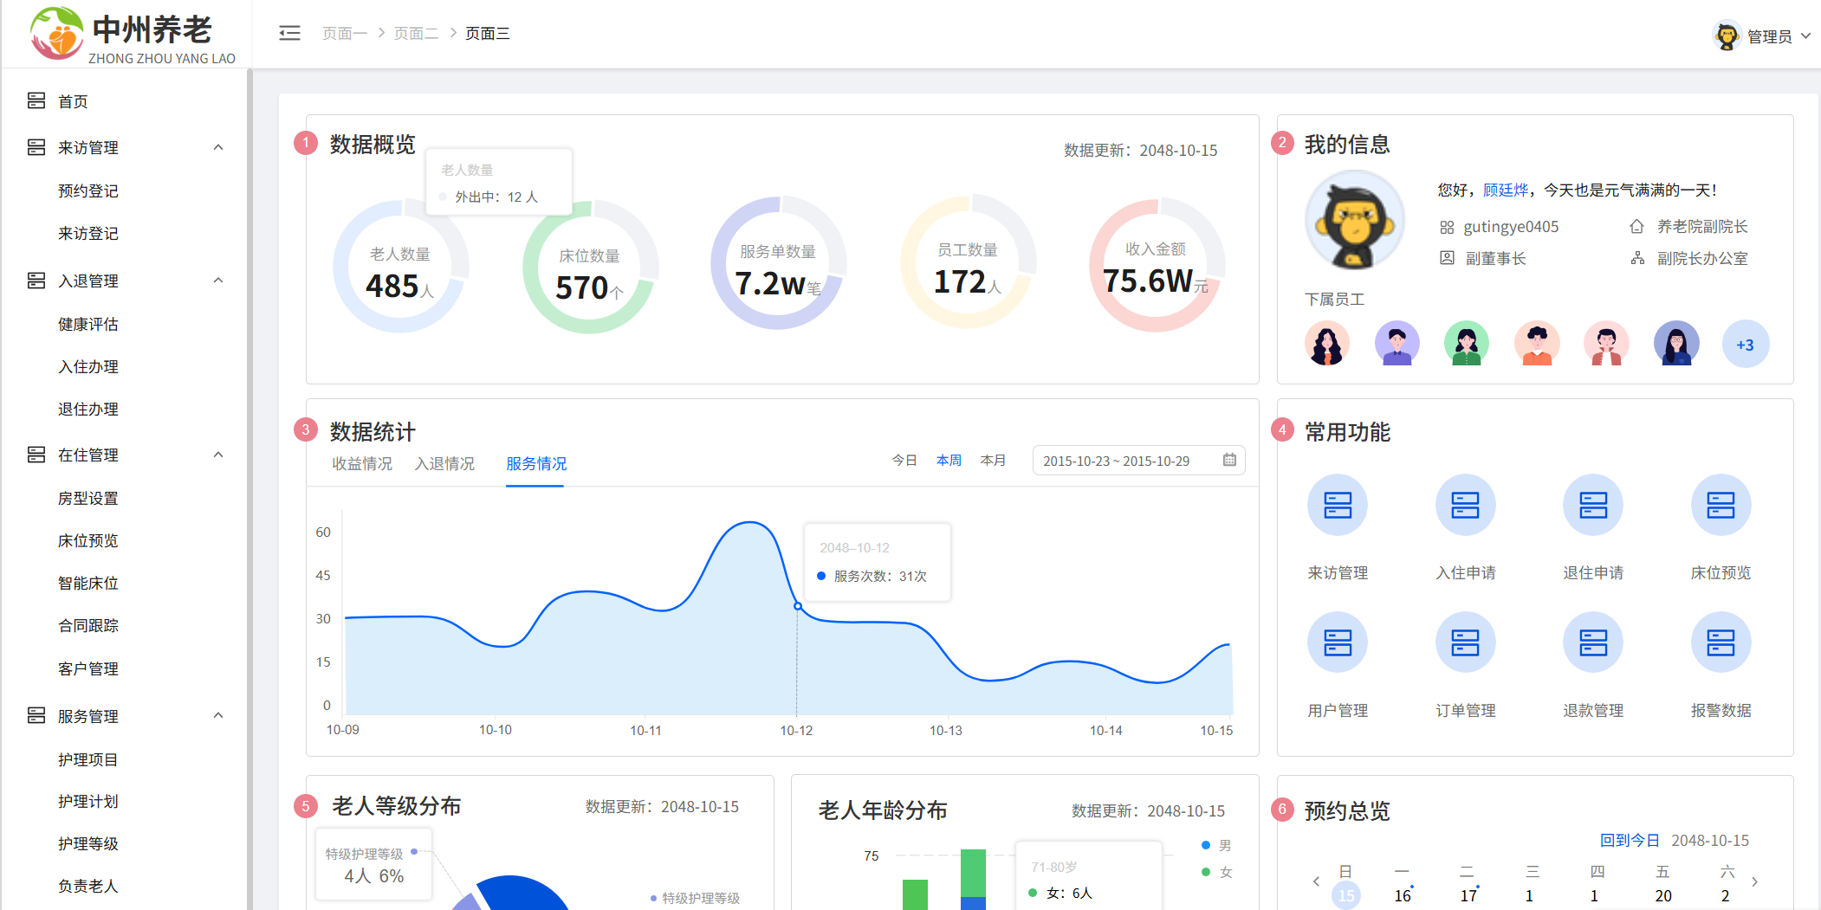Open the 入退情况 tab
Image resolution: width=1821 pixels, height=910 pixels.
pyautogui.click(x=444, y=463)
